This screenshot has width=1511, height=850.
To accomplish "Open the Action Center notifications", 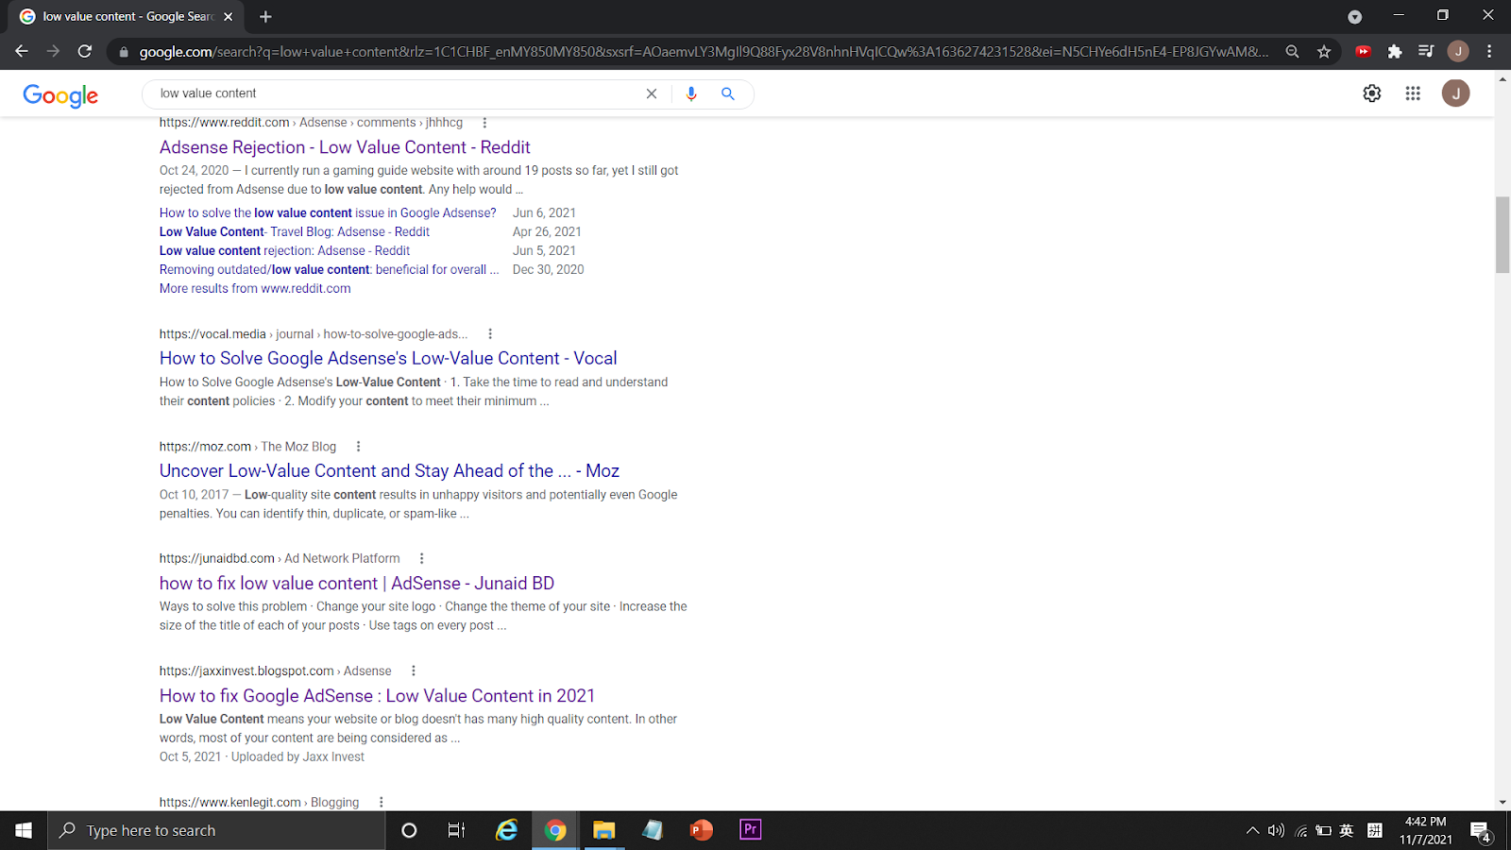I will coord(1481,831).
